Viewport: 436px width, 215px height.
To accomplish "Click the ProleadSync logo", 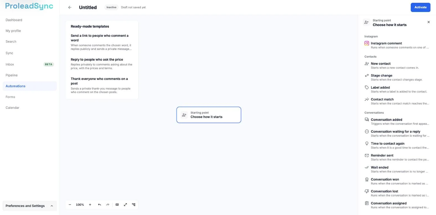I will pyautogui.click(x=29, y=6).
